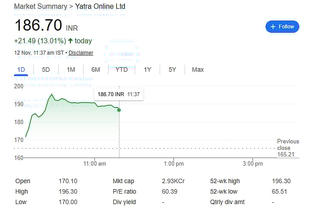Click the 186.70 INR 11:37 tooltip
322x215 pixels.
click(x=119, y=94)
